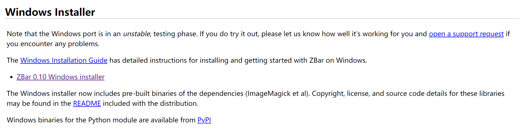523x137 pixels.
Task: Open the Windows Installation Guide link
Action: click(64, 60)
